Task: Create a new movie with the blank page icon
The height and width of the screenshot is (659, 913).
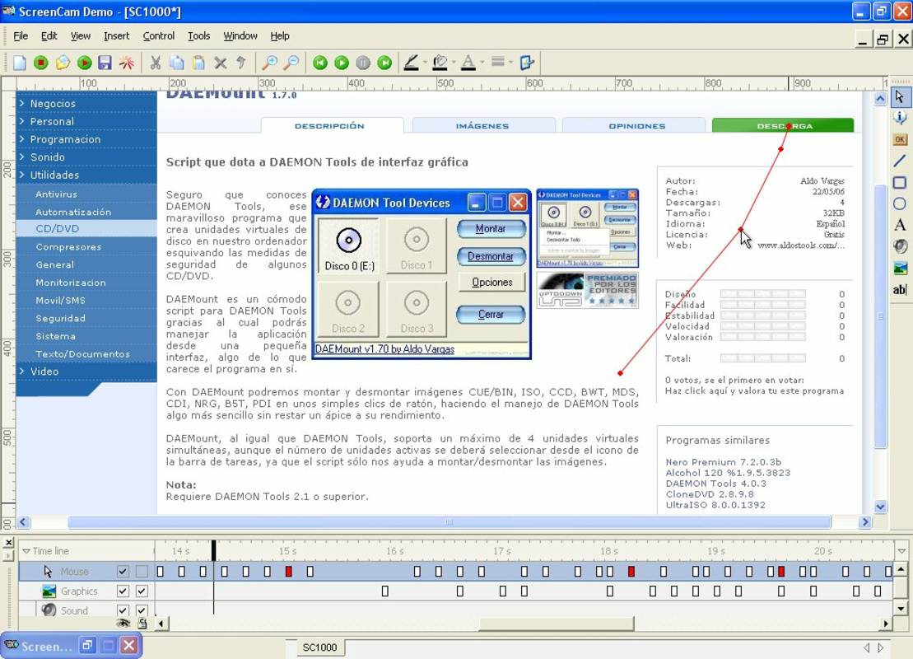Action: click(x=20, y=63)
